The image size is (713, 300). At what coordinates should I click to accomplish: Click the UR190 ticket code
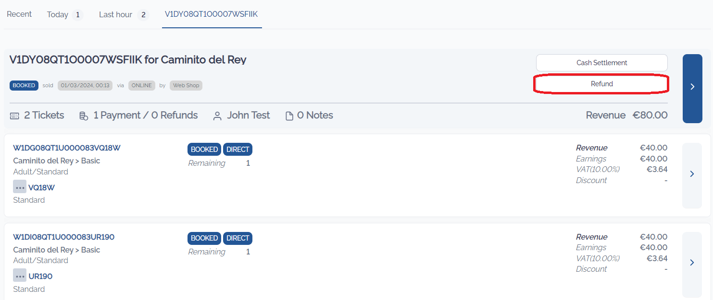pos(40,277)
